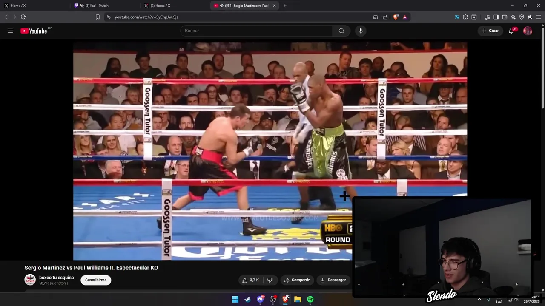Open OBS Studio from the taskbar
The width and height of the screenshot is (545, 306).
(x=273, y=299)
